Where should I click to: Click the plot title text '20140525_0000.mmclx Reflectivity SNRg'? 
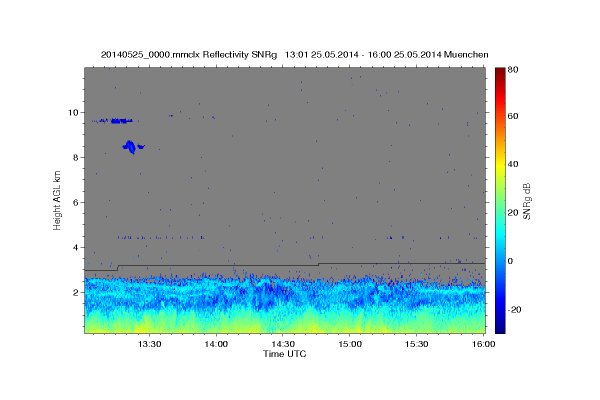[189, 54]
